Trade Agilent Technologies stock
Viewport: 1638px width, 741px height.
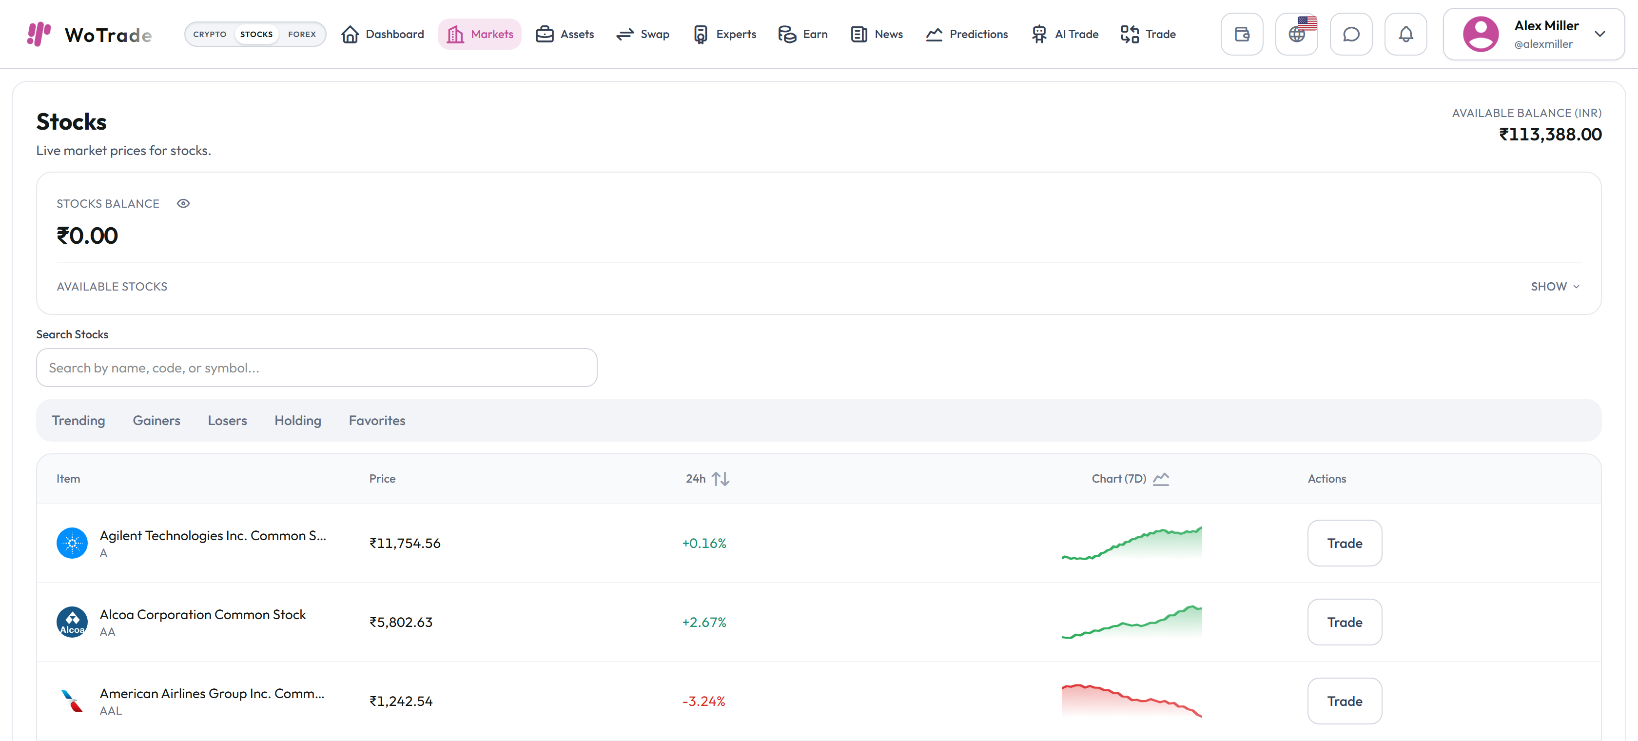(x=1344, y=543)
